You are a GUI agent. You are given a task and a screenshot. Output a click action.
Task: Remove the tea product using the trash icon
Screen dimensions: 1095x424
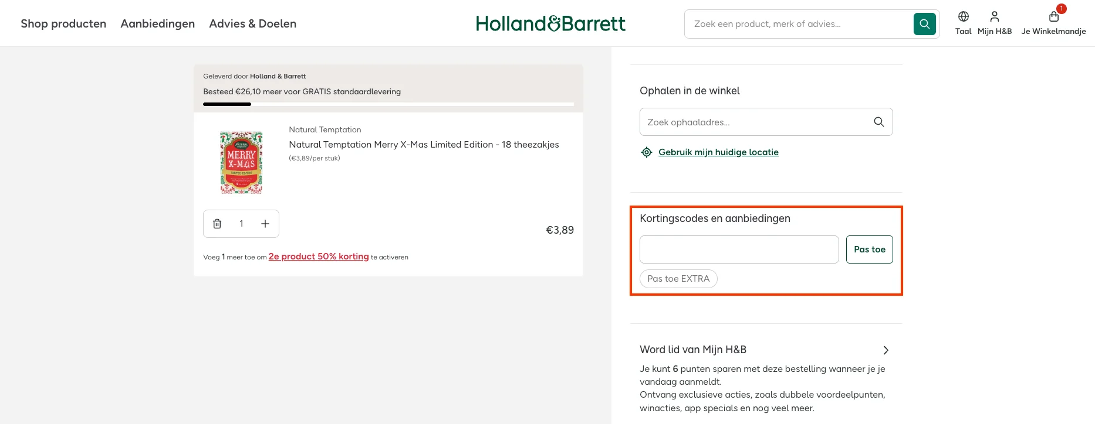[217, 223]
